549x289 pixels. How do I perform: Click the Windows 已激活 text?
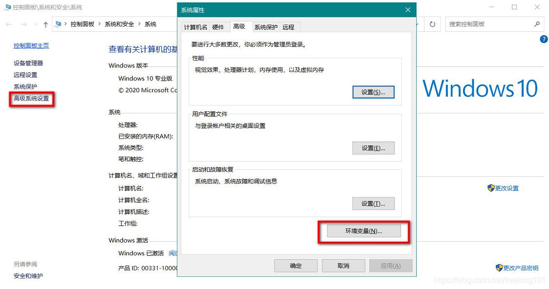[141, 253]
